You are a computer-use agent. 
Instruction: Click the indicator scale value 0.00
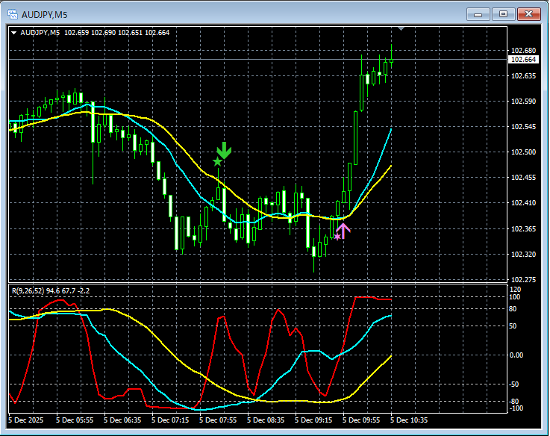[516, 355]
